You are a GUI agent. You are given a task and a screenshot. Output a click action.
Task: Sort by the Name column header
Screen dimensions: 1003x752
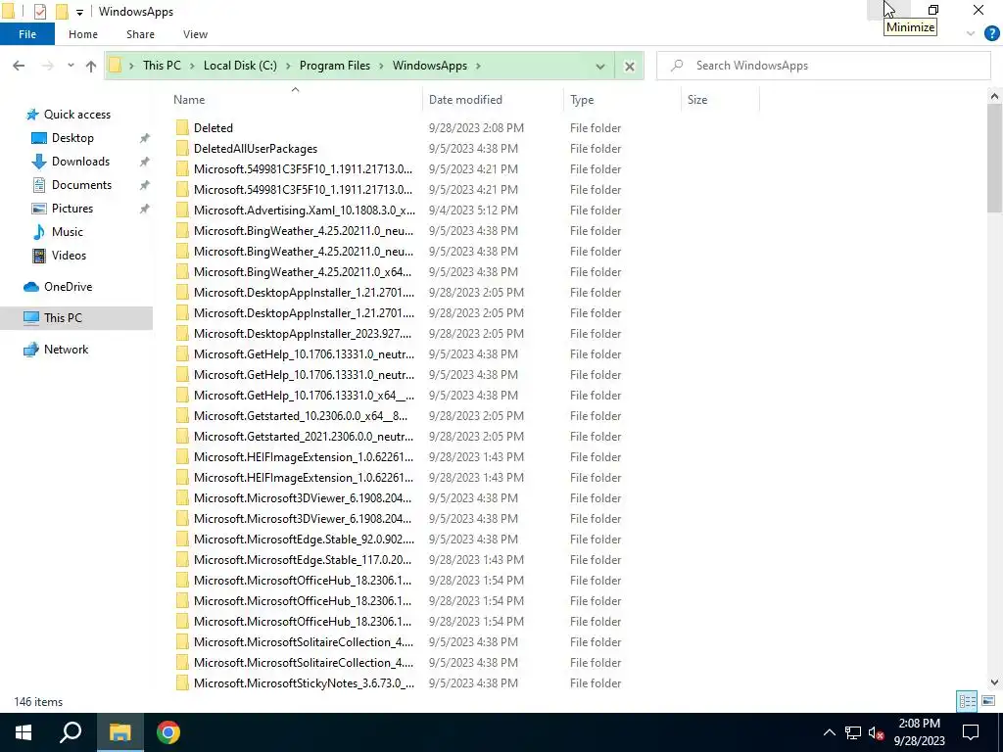click(x=189, y=100)
